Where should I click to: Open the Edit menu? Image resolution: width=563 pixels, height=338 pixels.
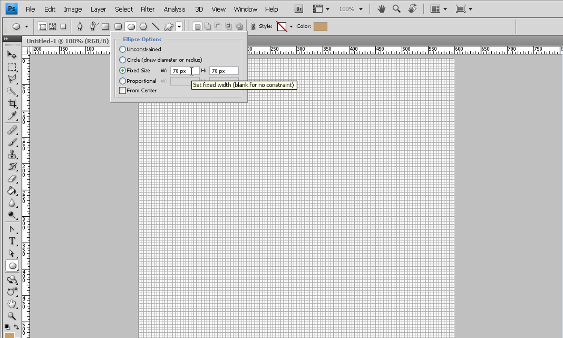click(x=50, y=9)
